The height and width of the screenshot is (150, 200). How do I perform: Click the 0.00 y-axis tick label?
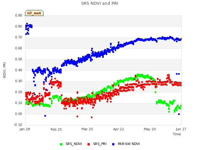click(x=18, y=114)
